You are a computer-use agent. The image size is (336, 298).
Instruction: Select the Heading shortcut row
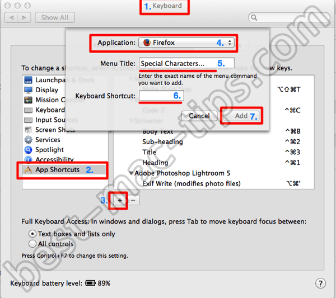[x=214, y=163]
